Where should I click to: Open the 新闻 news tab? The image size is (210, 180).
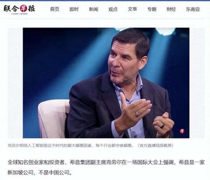93,9
